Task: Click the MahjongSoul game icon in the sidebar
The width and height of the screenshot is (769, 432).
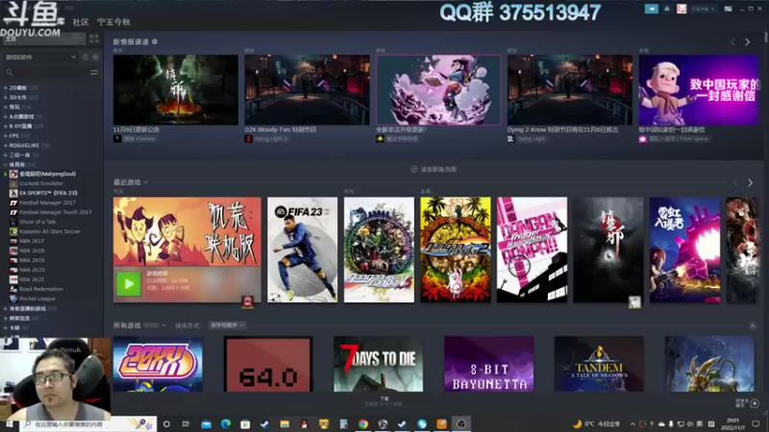Action: coord(13,174)
